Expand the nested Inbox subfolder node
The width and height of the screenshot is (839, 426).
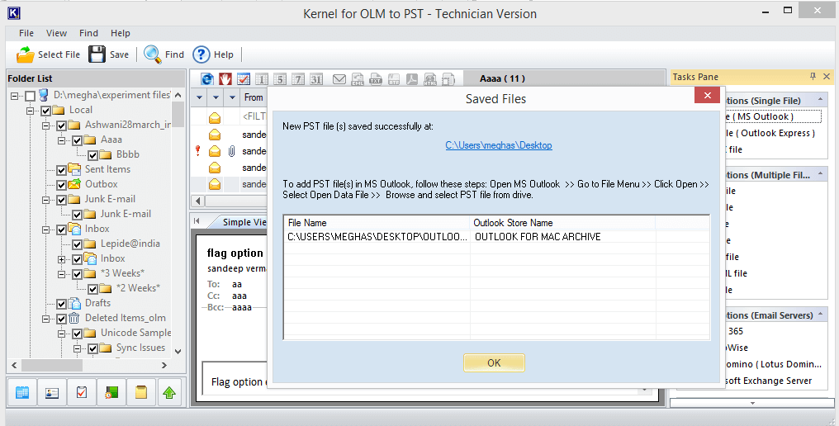[x=62, y=259]
